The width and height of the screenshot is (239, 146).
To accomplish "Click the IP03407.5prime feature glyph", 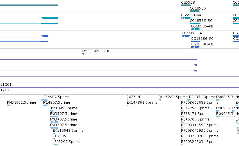I will [54, 122].
